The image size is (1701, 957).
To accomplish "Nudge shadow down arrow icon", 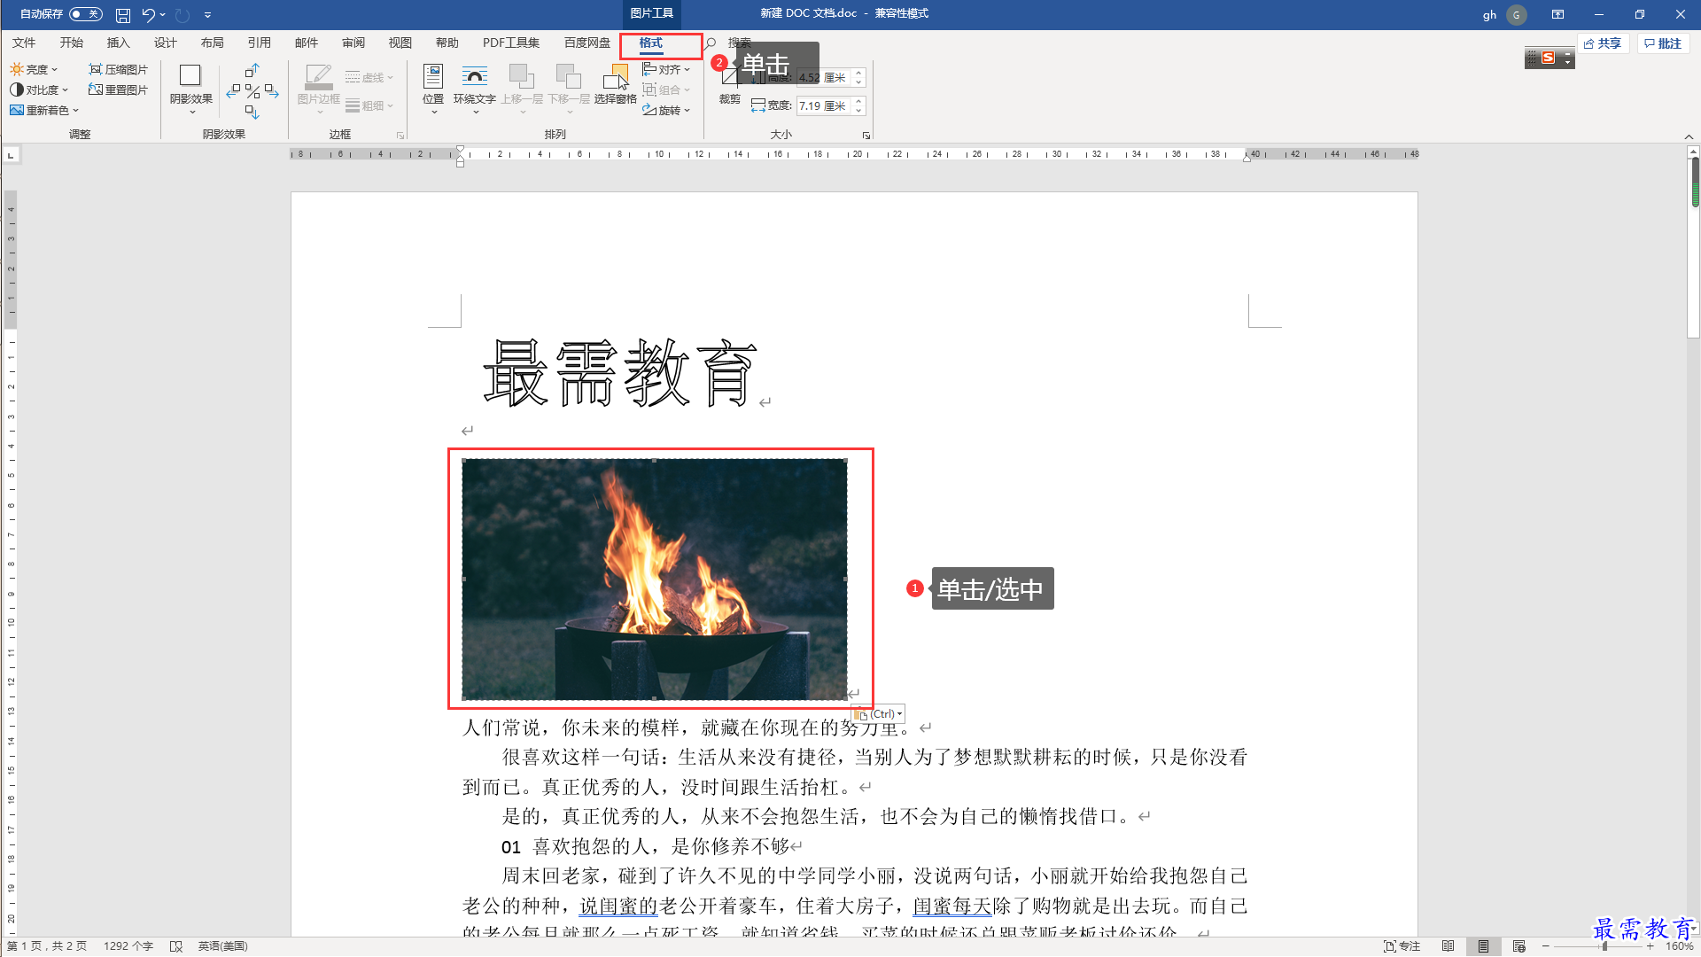I will (252, 112).
